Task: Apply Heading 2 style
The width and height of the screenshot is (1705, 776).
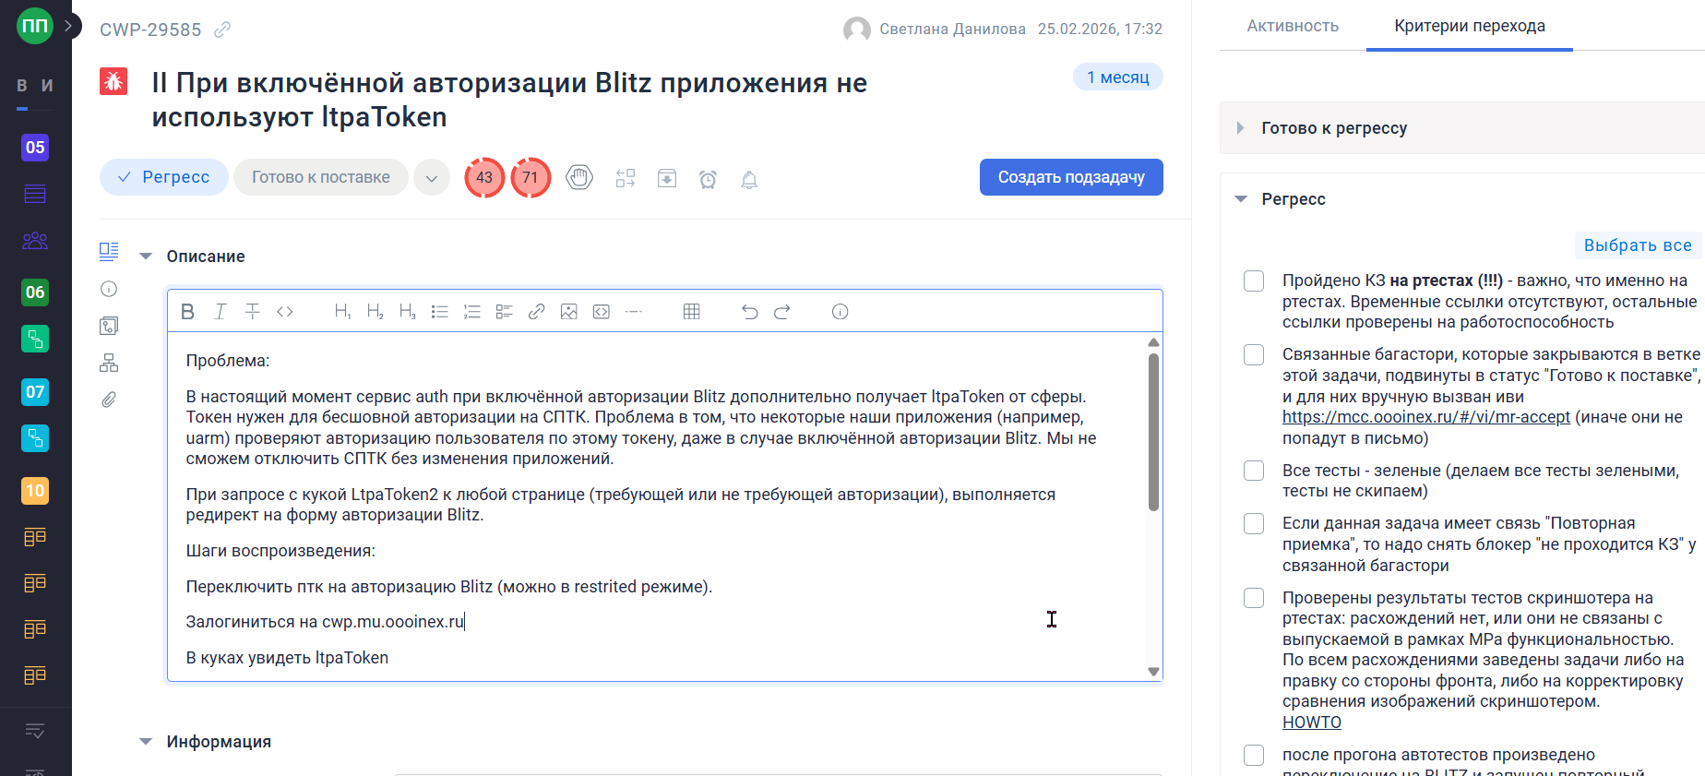Action: click(375, 312)
